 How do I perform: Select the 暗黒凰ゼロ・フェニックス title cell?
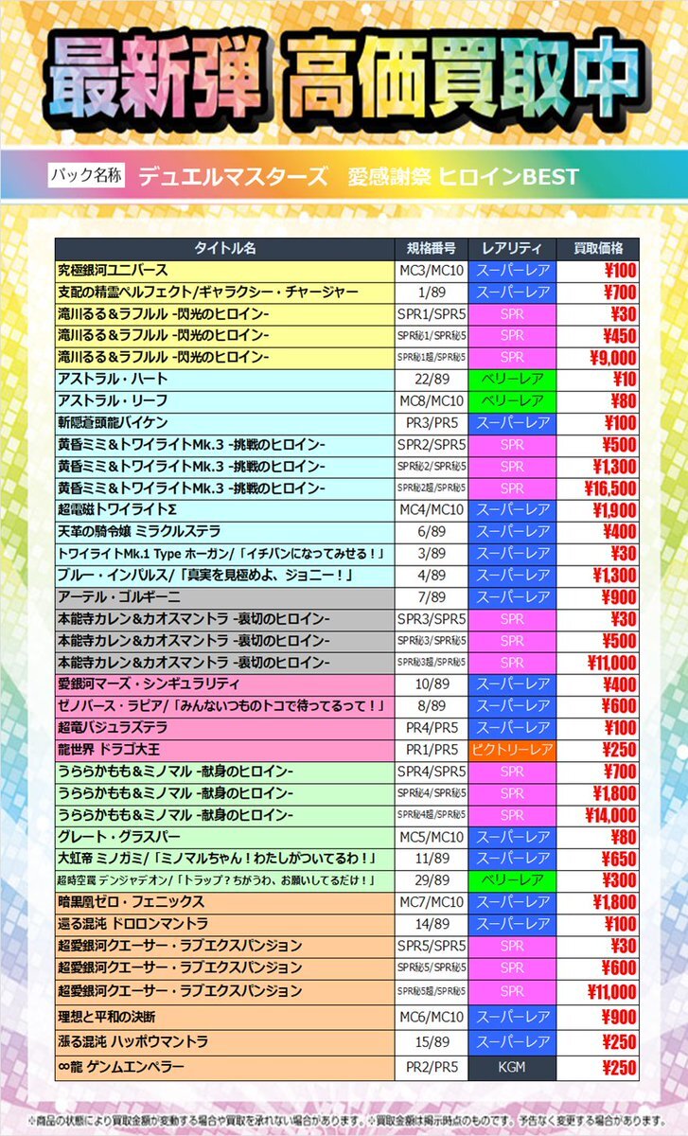pyautogui.click(x=224, y=902)
